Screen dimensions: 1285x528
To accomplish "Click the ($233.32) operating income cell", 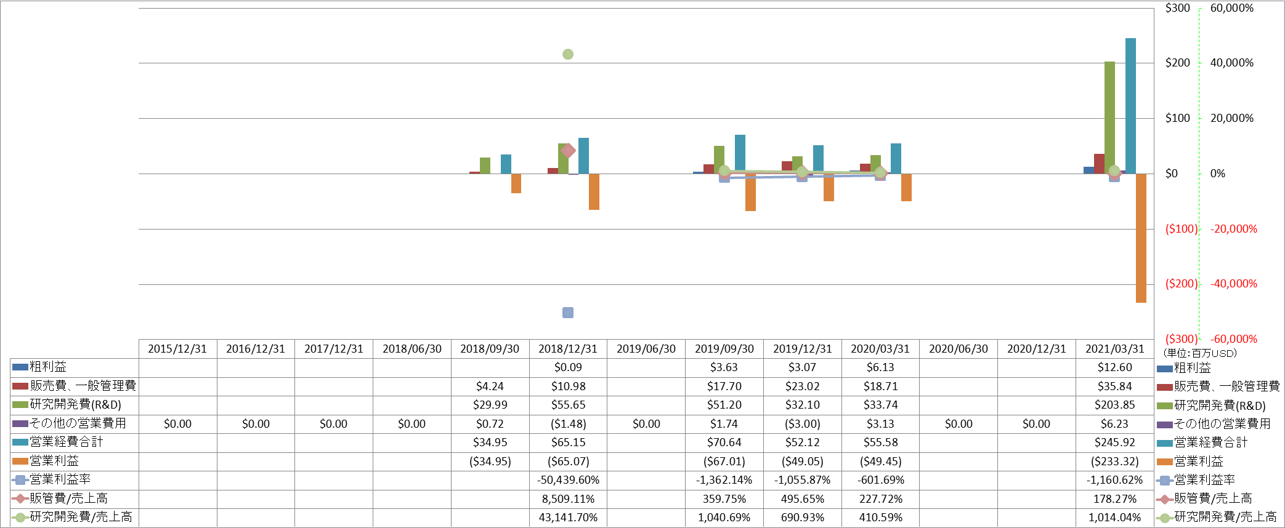I will [1115, 462].
